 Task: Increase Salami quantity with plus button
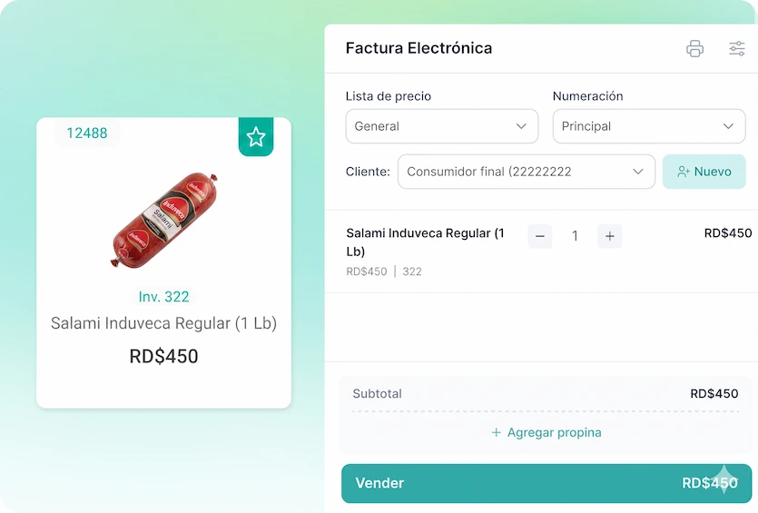(610, 236)
